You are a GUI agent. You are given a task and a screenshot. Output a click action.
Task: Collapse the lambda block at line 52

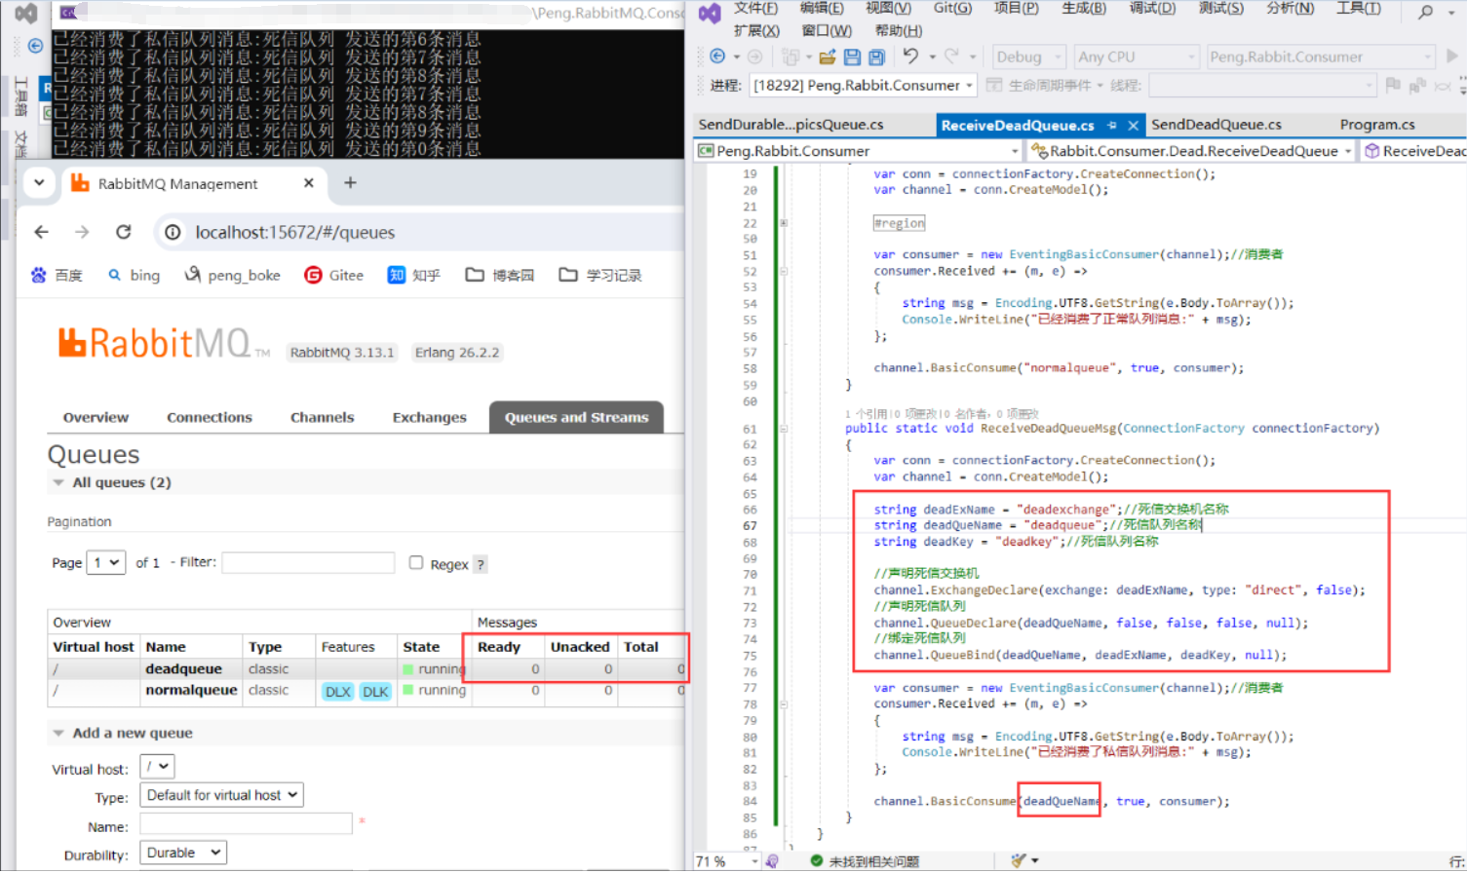pyautogui.click(x=784, y=272)
